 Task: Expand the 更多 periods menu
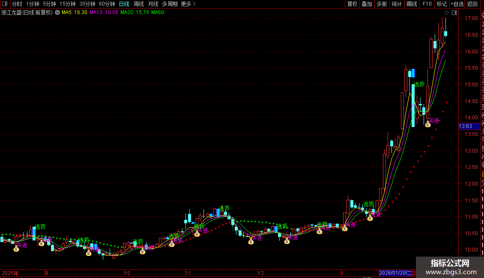click(188, 4)
